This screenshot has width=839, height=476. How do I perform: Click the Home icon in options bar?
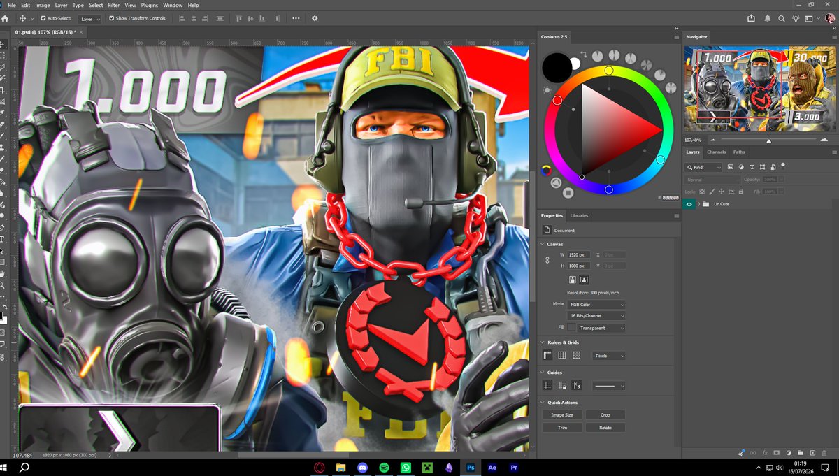click(x=6, y=19)
